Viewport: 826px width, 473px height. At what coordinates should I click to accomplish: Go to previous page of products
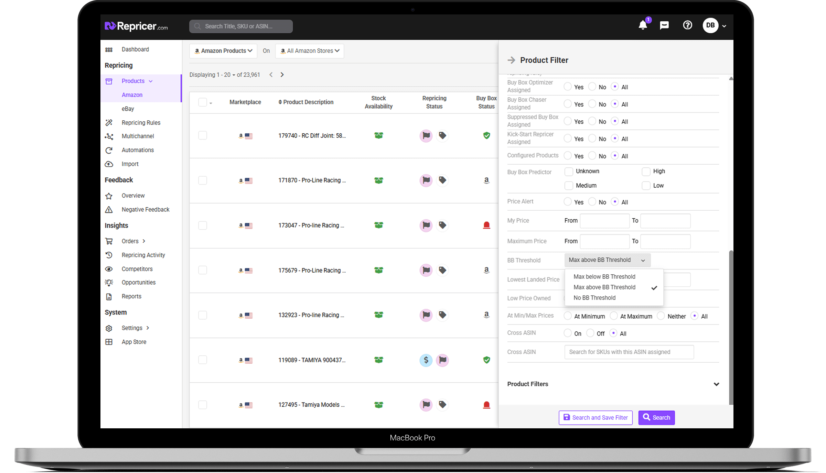tap(271, 75)
